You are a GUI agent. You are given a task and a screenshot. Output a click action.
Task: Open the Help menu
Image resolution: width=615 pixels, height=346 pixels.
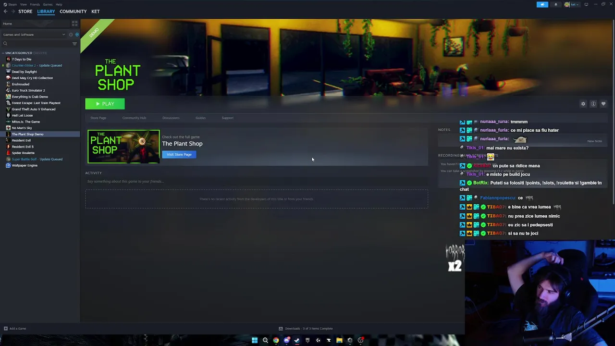tap(59, 4)
